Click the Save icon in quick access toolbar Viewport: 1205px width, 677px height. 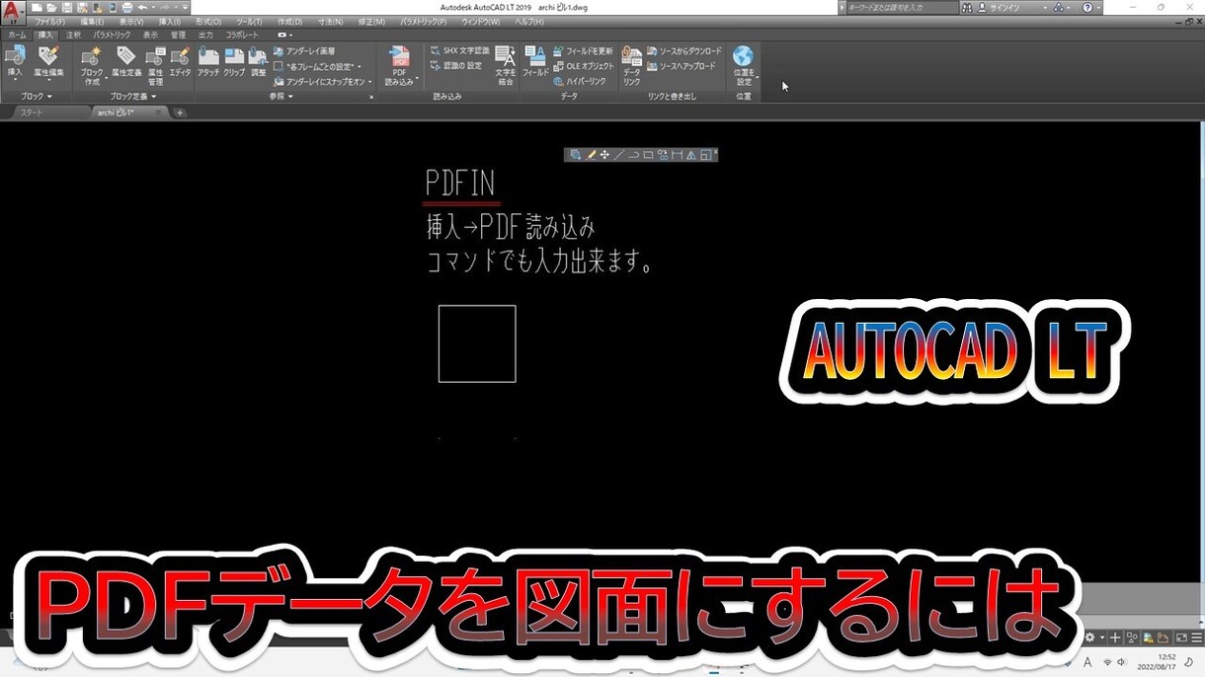tap(67, 7)
